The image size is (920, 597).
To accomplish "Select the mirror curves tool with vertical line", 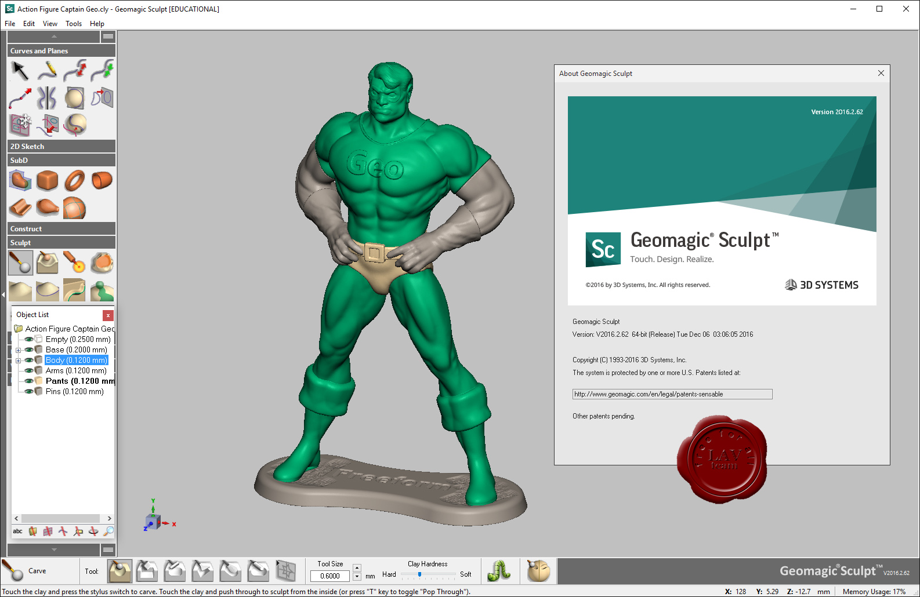I will point(48,98).
